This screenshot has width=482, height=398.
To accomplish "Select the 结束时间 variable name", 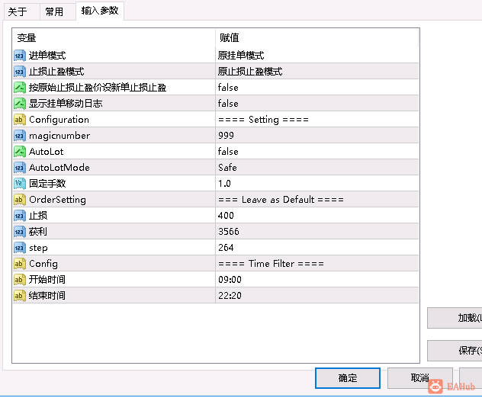I will coord(47,295).
